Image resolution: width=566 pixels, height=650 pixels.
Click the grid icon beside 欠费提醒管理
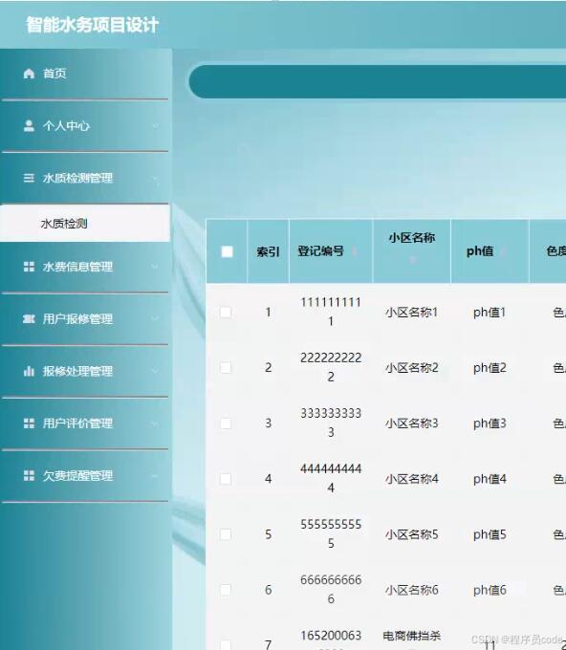point(29,475)
